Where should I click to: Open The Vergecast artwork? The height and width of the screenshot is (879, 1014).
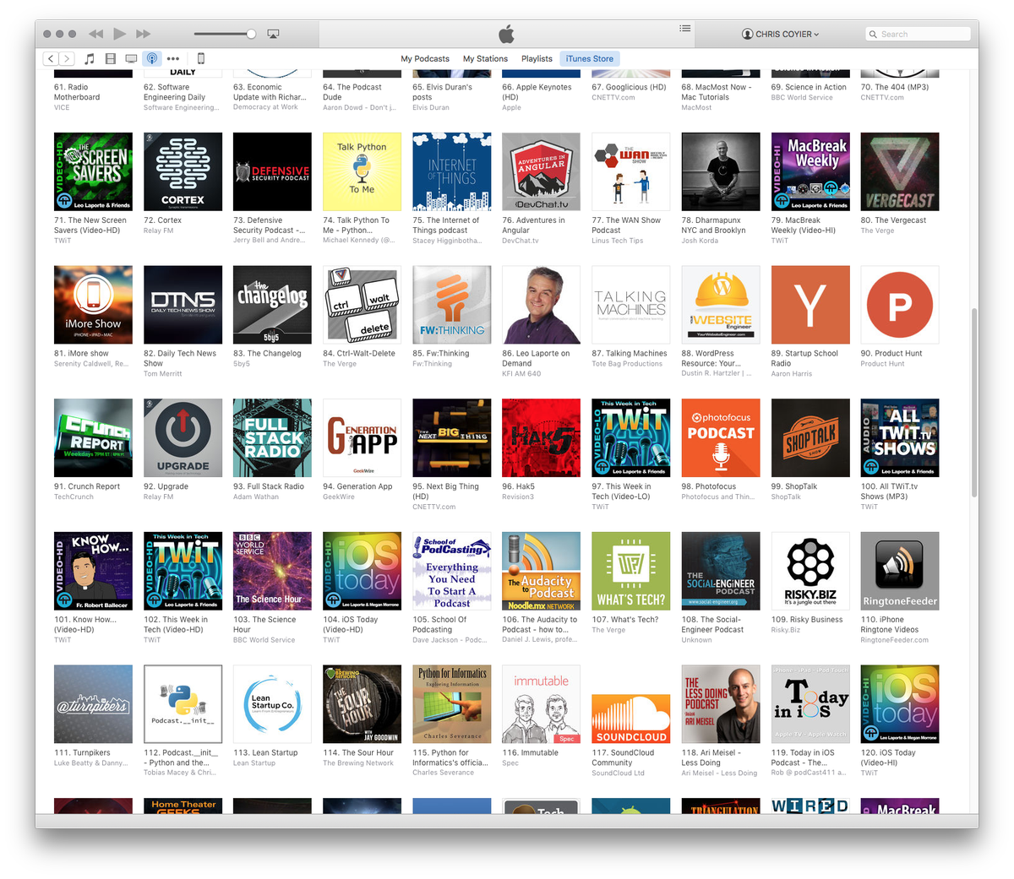(899, 171)
